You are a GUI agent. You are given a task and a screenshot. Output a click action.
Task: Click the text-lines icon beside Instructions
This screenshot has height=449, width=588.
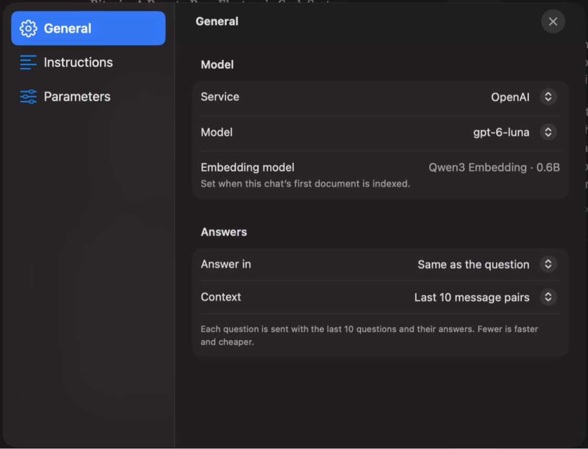(28, 62)
